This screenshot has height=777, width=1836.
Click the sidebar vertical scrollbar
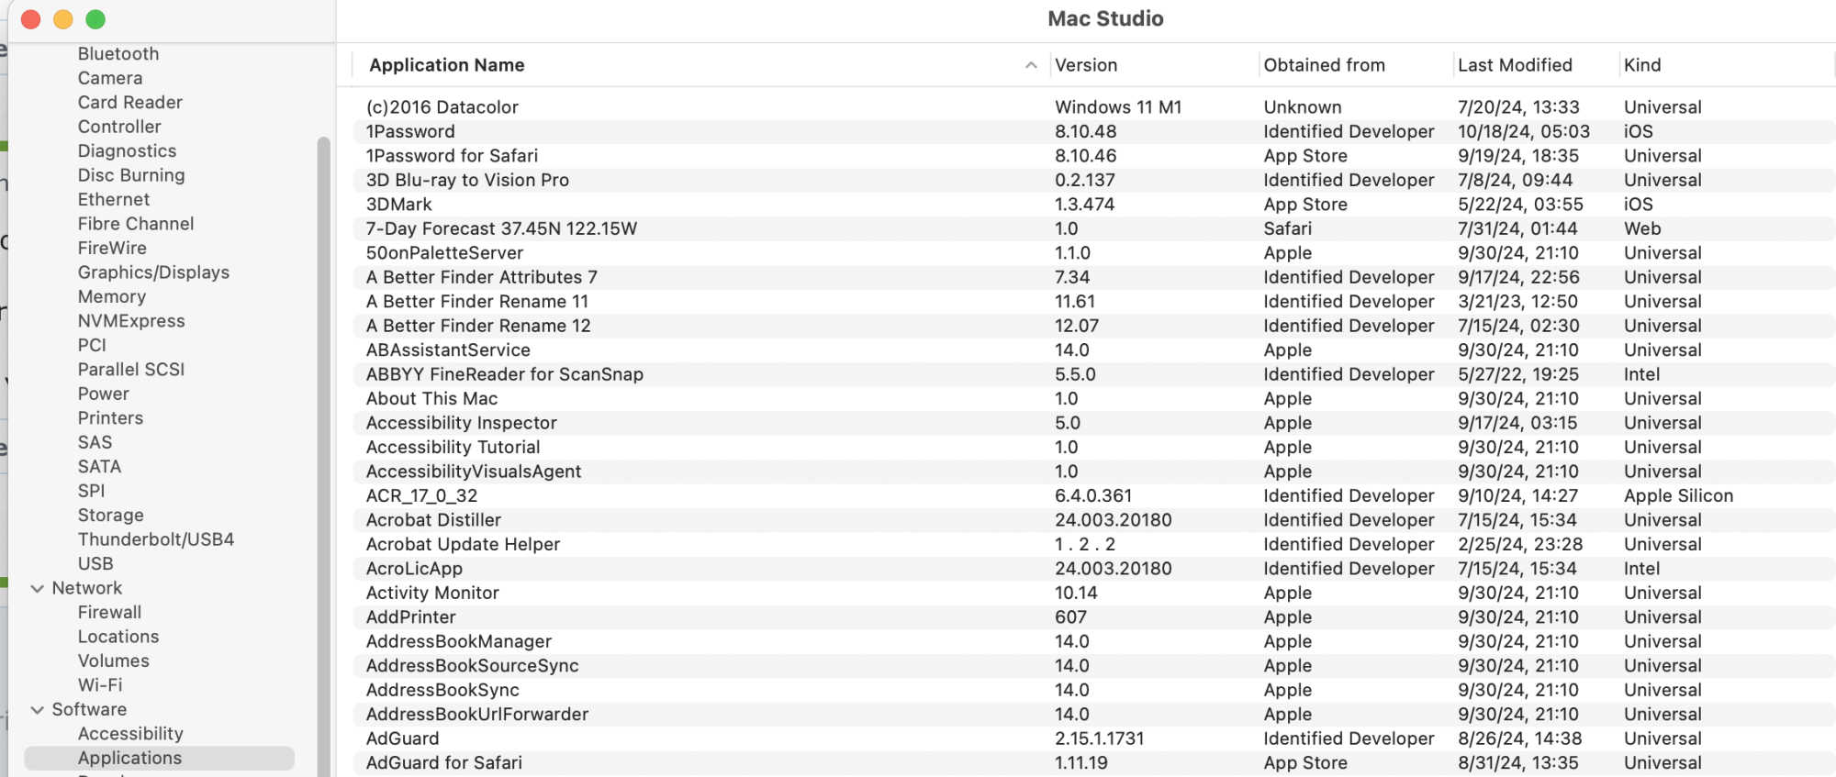[x=323, y=459]
